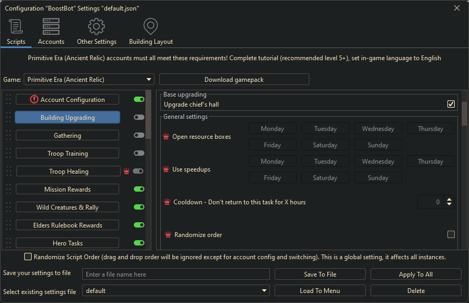The height and width of the screenshot is (303, 469).
Task: Enable the Building Upgrading toggle switch
Action: point(139,117)
